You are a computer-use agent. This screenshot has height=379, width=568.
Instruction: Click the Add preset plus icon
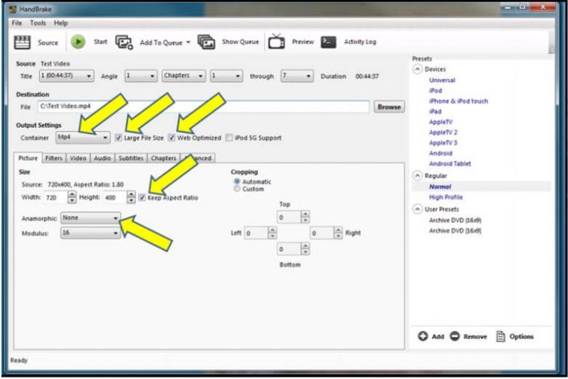pos(423,336)
